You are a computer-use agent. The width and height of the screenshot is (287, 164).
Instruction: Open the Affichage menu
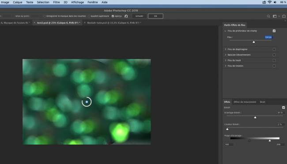pyautogui.click(x=77, y=2)
